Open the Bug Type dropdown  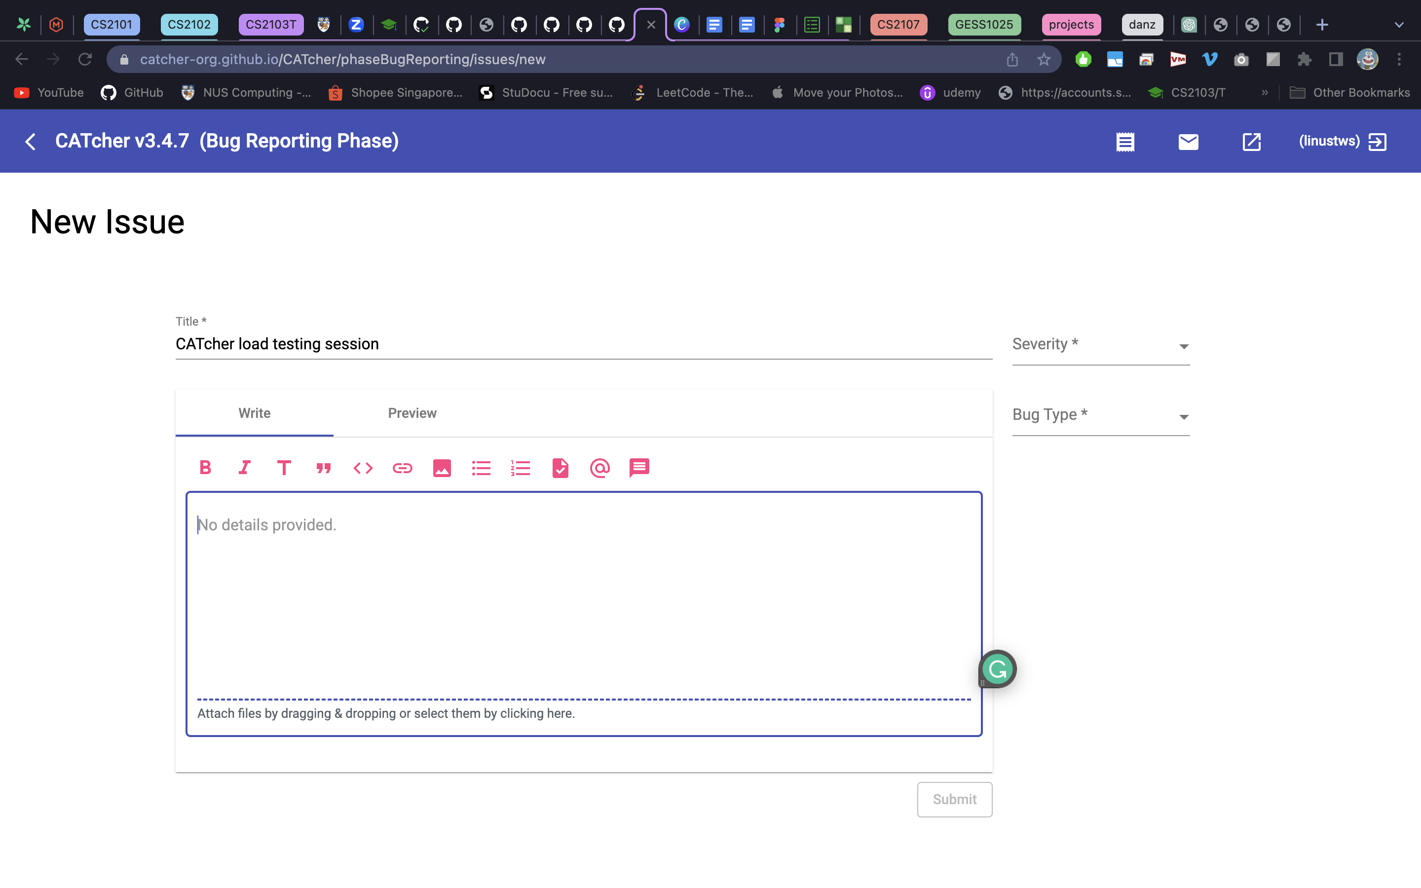pyautogui.click(x=1100, y=416)
